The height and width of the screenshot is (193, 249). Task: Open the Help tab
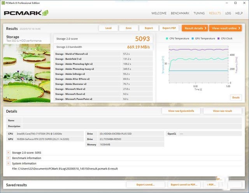pyautogui.click(x=239, y=13)
